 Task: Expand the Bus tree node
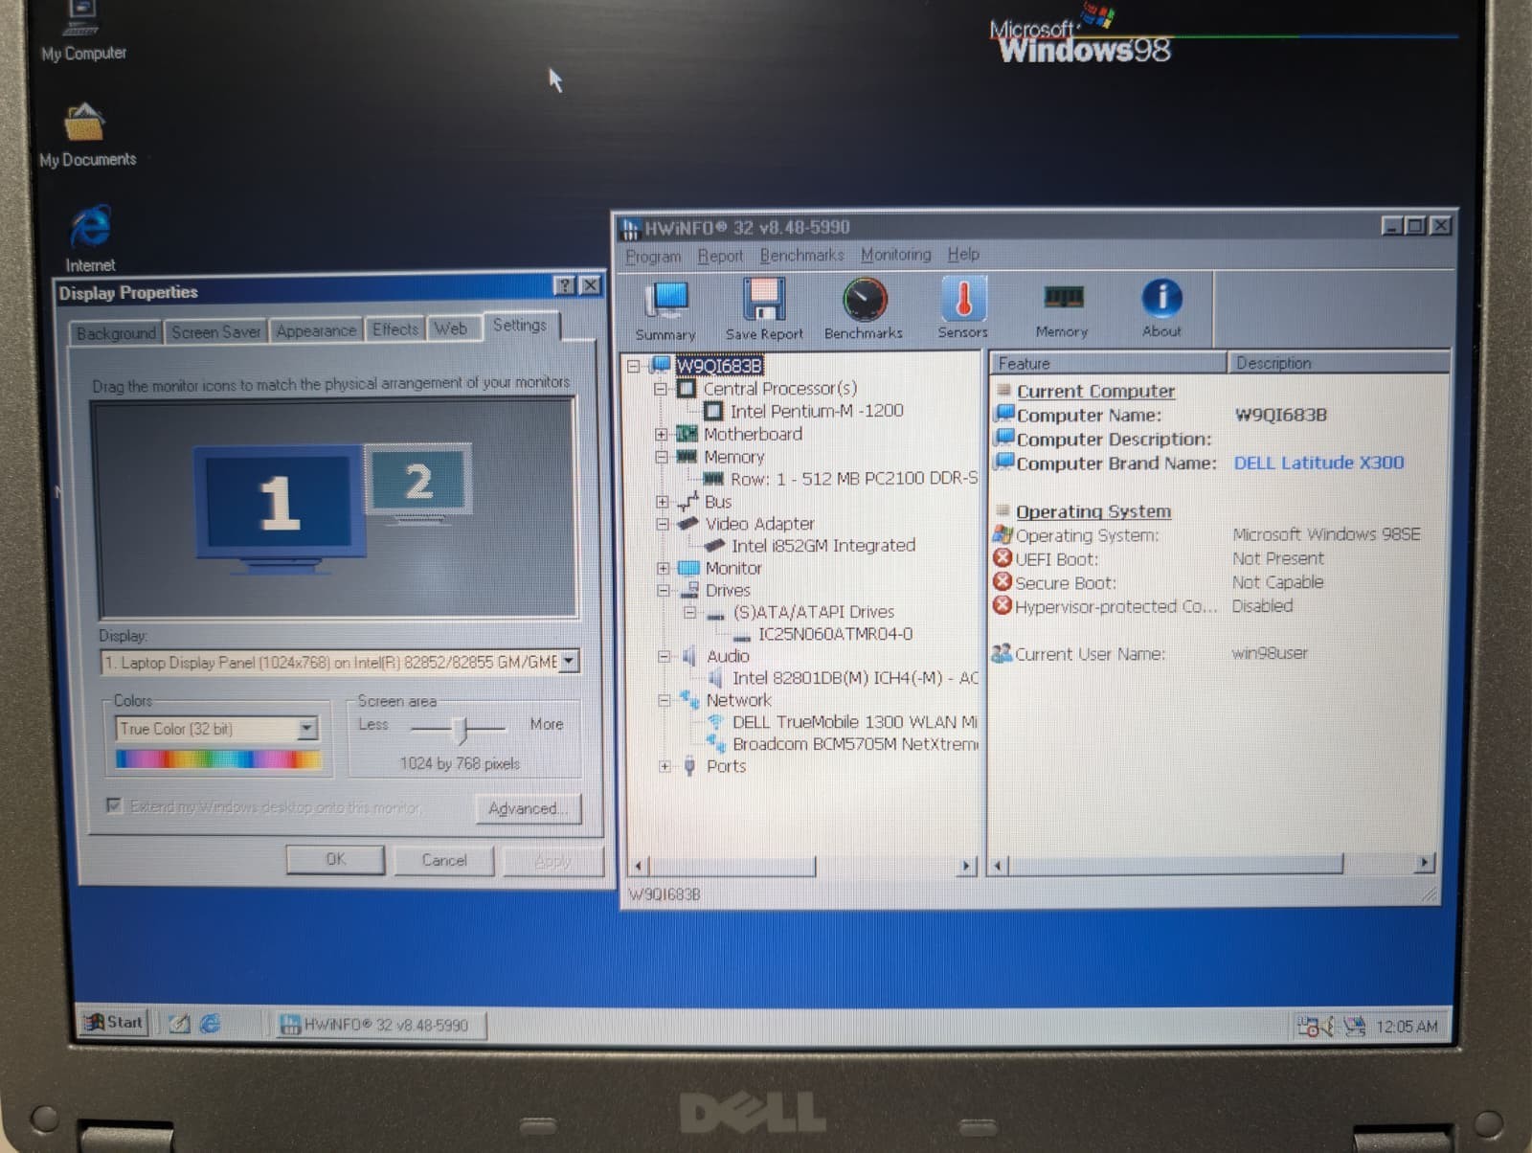pos(662,502)
